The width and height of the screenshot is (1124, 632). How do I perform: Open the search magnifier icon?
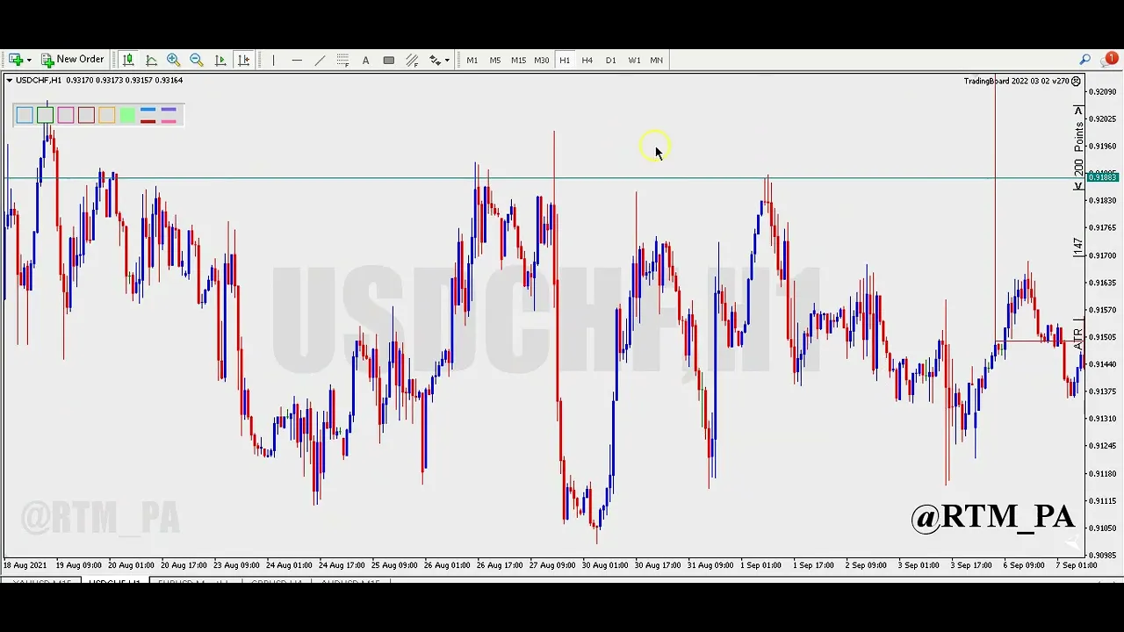(x=1085, y=60)
